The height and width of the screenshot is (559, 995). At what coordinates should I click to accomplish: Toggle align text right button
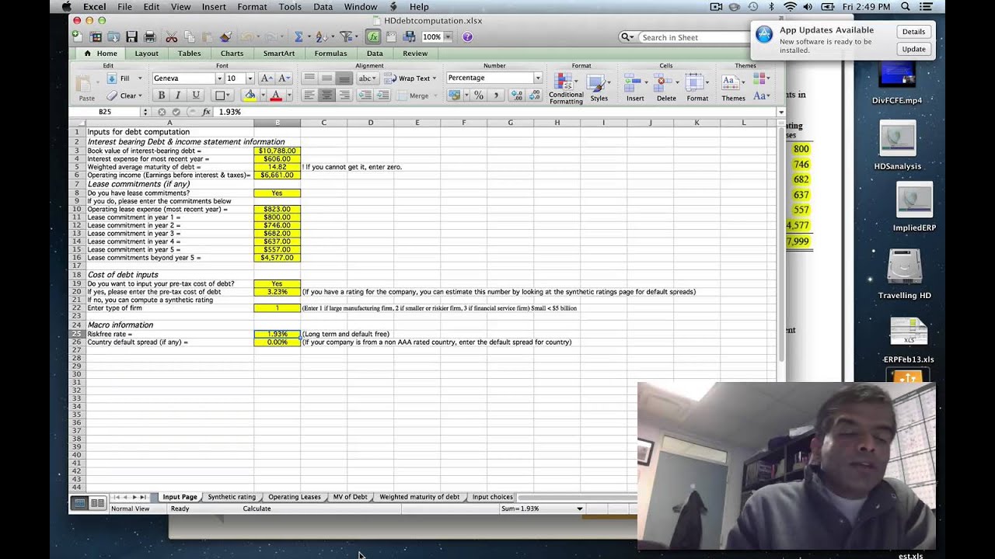pyautogui.click(x=344, y=95)
